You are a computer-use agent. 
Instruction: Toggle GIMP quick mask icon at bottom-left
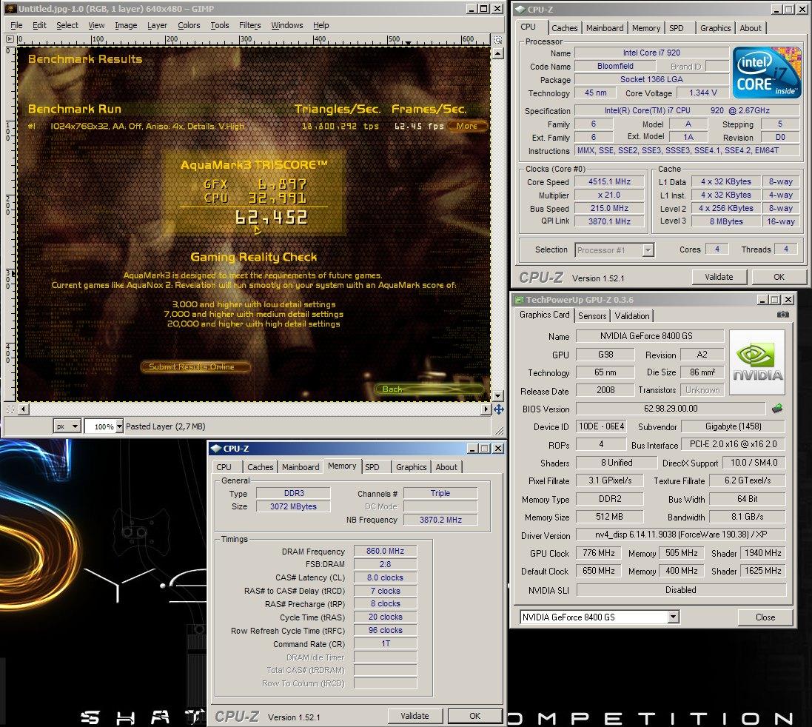click(x=10, y=409)
